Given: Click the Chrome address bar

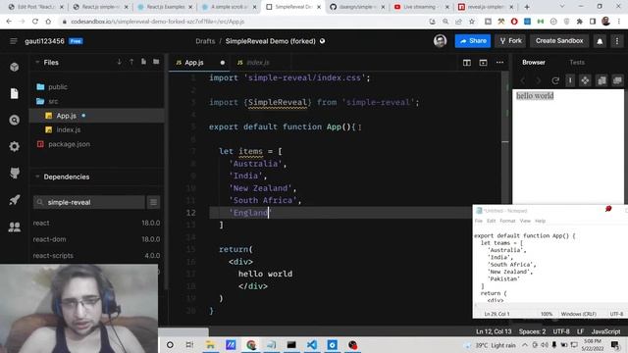Looking at the screenshot, I should (244, 22).
